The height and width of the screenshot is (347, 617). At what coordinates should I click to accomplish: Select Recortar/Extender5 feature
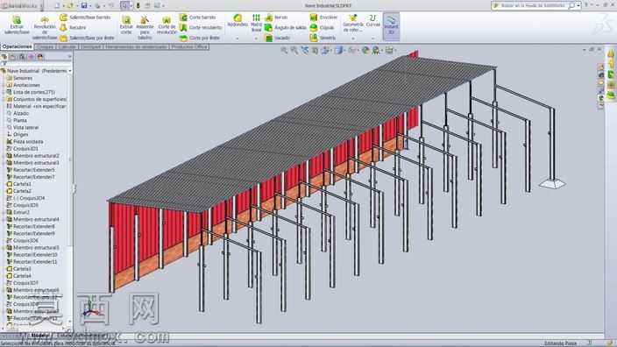point(31,170)
